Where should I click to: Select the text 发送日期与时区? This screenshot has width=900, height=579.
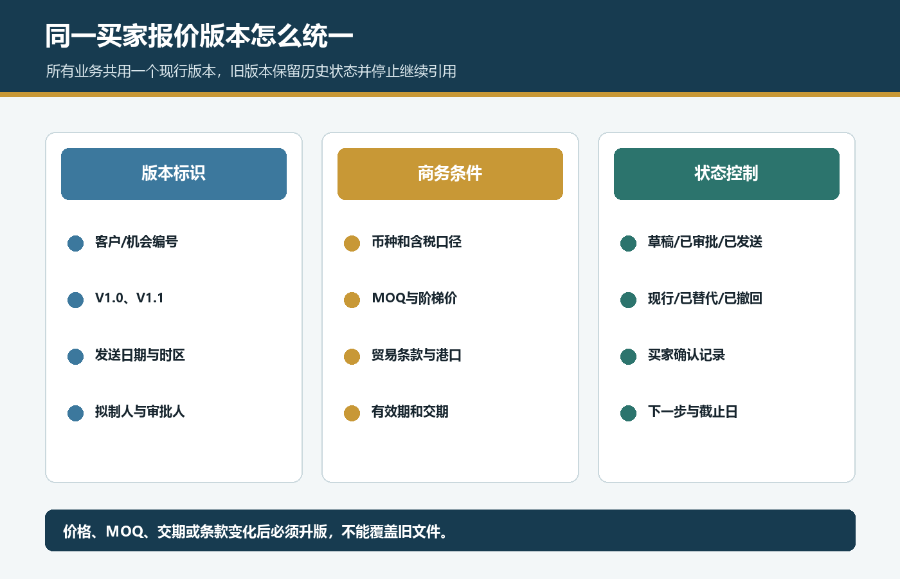[x=139, y=355]
